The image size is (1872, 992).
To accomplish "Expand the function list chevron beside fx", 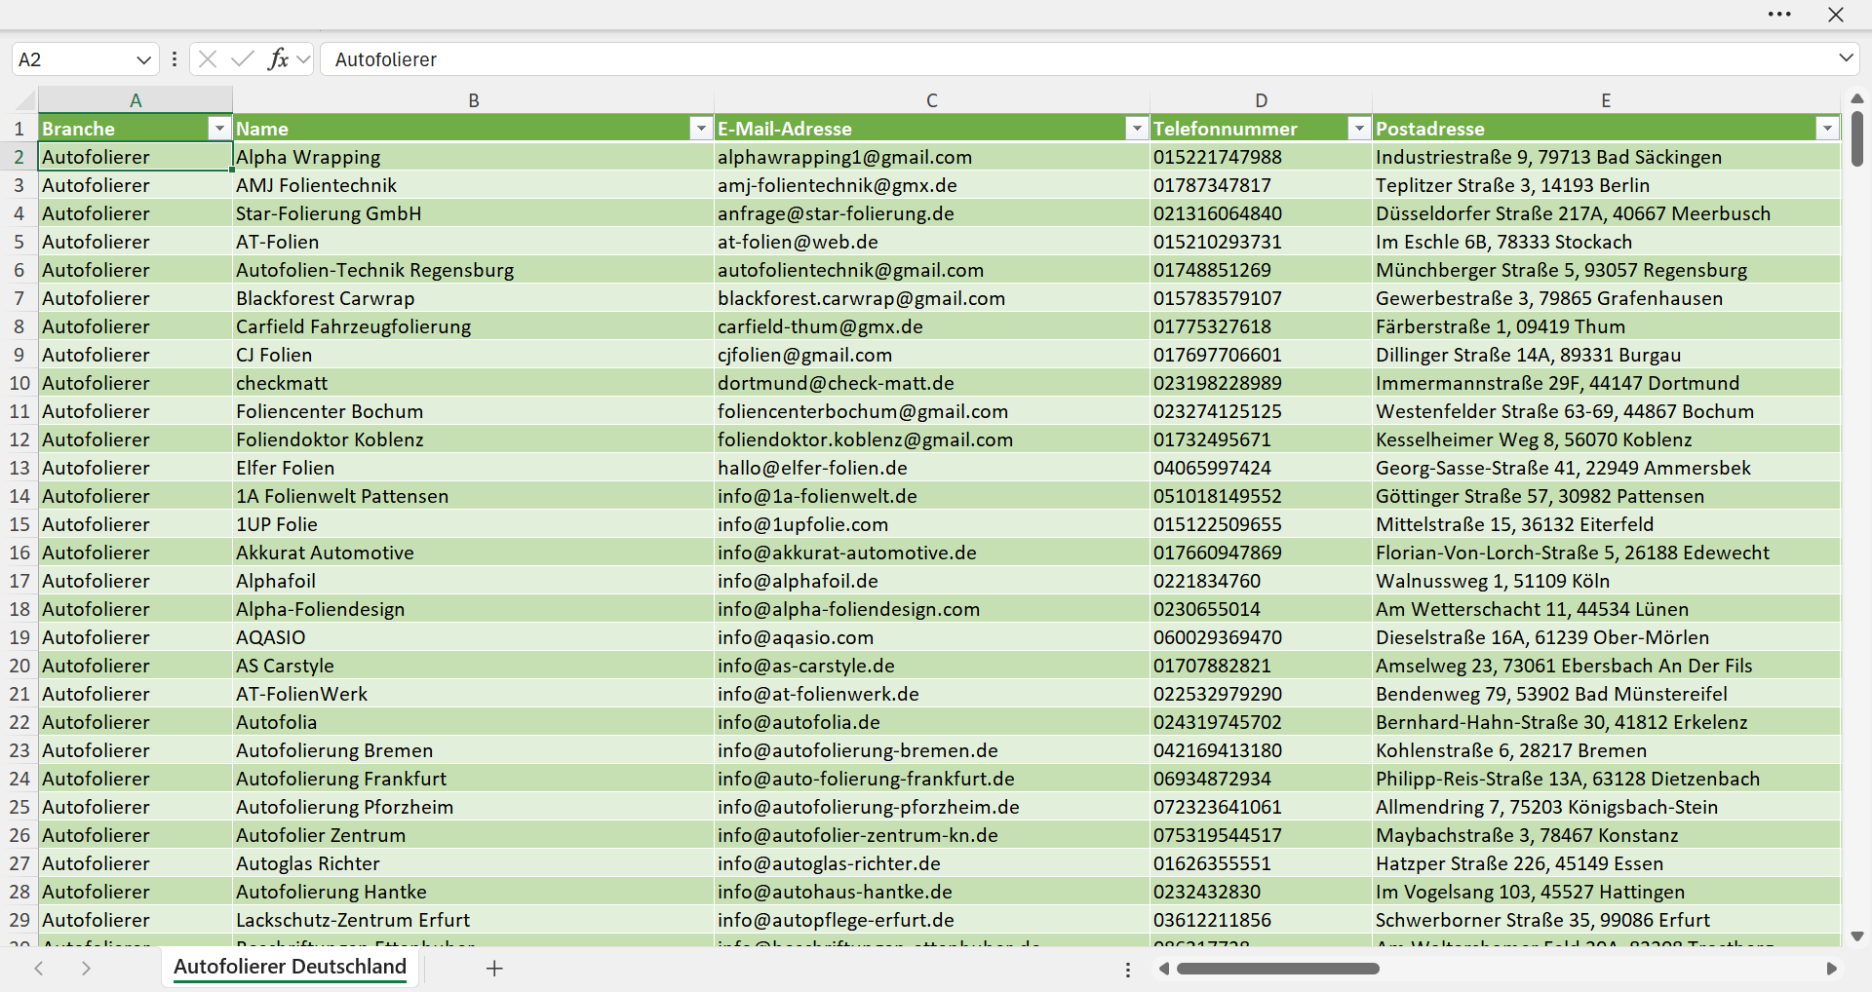I will 303,59.
